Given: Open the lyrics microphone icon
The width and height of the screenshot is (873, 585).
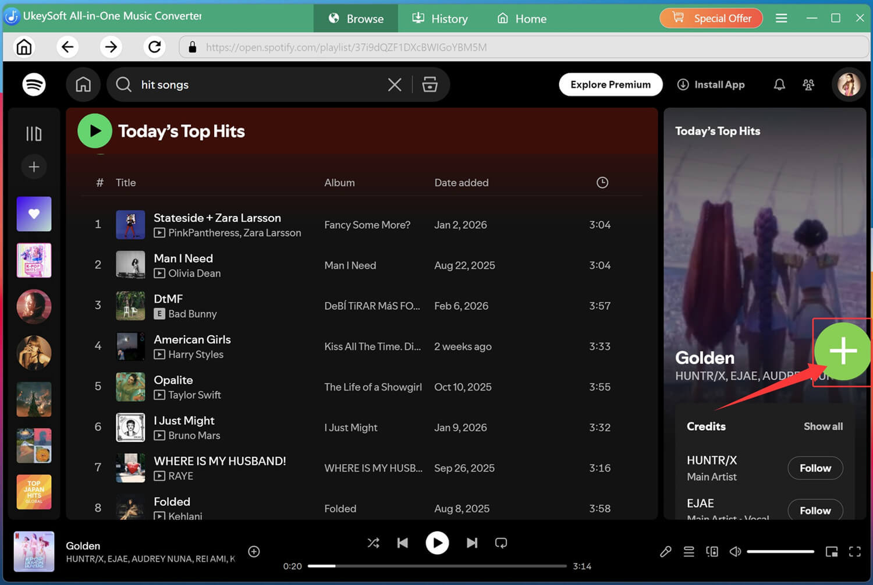Looking at the screenshot, I should (665, 551).
